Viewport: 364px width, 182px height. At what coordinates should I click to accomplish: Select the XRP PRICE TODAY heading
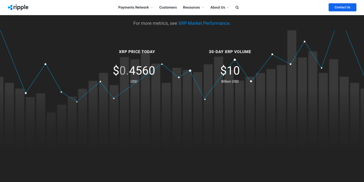click(137, 52)
